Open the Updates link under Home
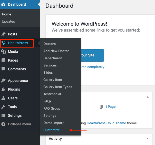This screenshot has width=155, height=145. tap(8, 22)
